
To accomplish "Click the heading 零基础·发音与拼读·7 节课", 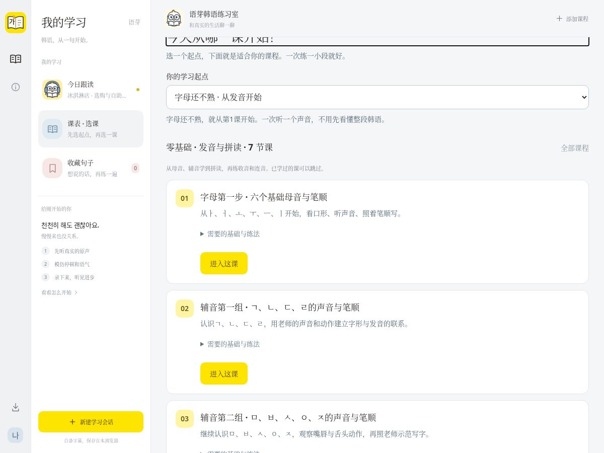I will pos(219,147).
